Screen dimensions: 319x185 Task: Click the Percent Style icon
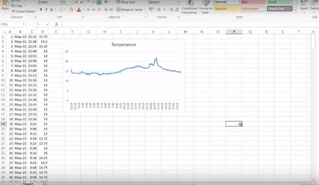(159, 9)
